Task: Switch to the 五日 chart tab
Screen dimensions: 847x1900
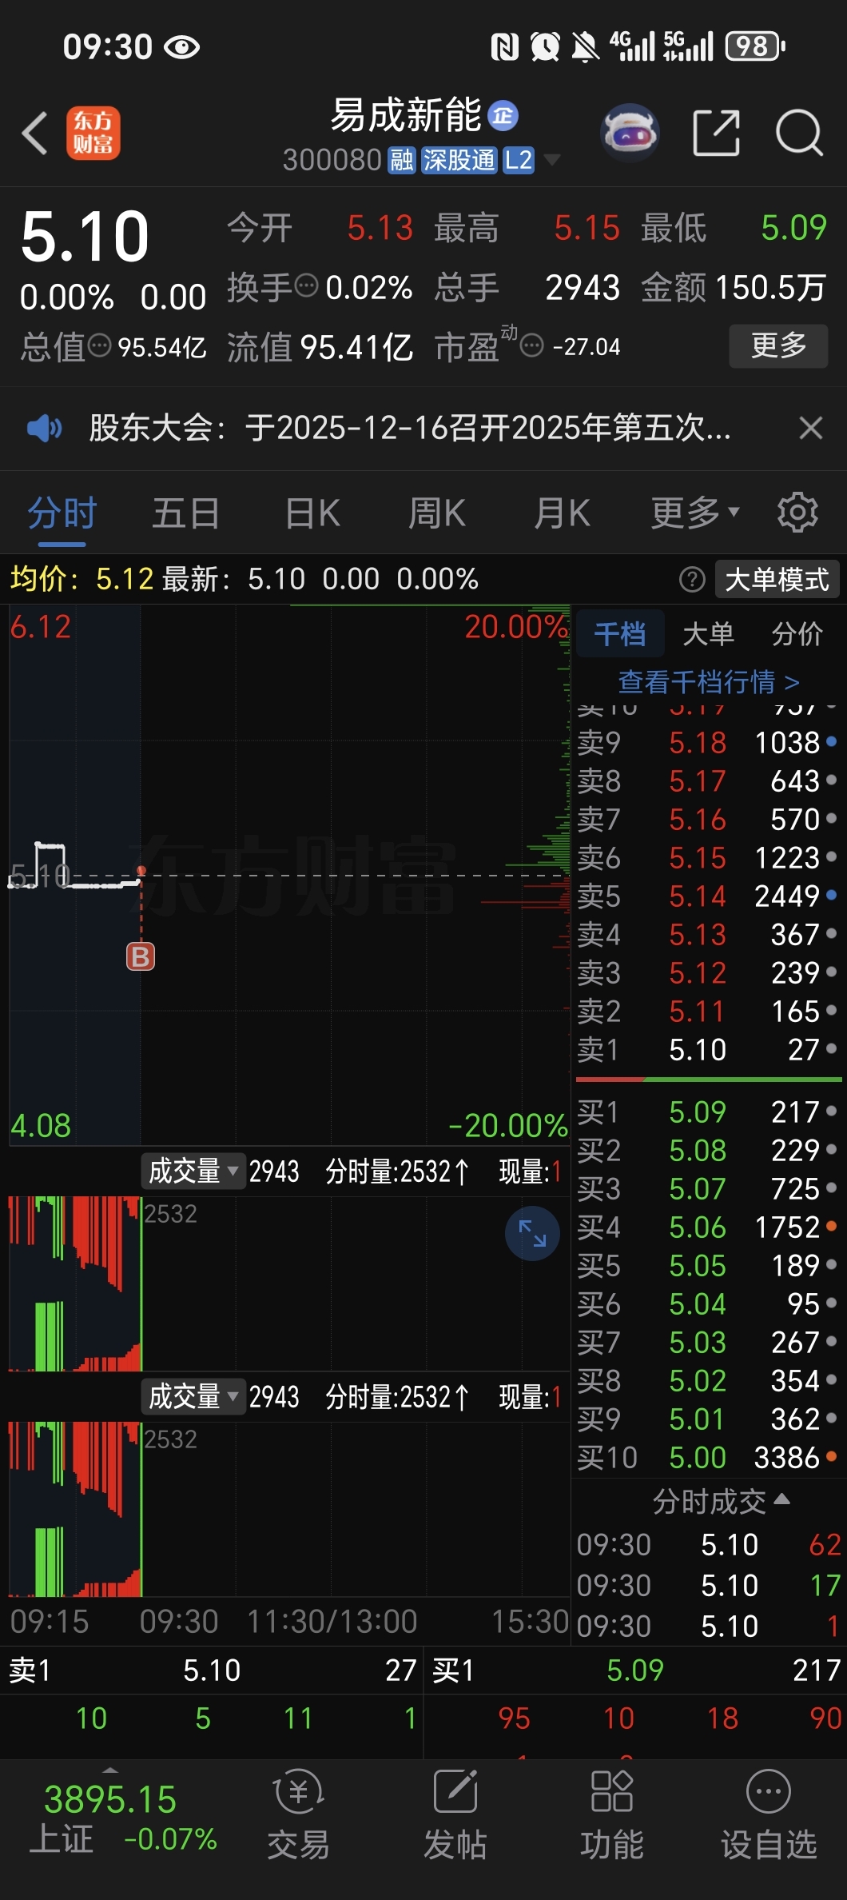Action: tap(186, 513)
